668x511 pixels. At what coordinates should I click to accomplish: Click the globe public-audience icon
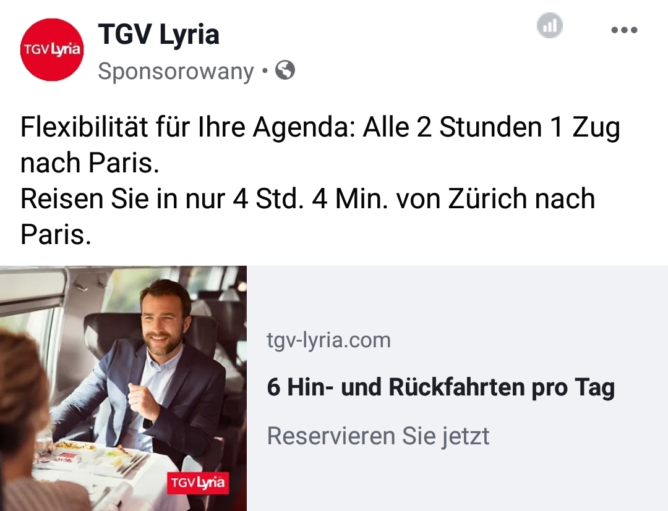pos(285,70)
